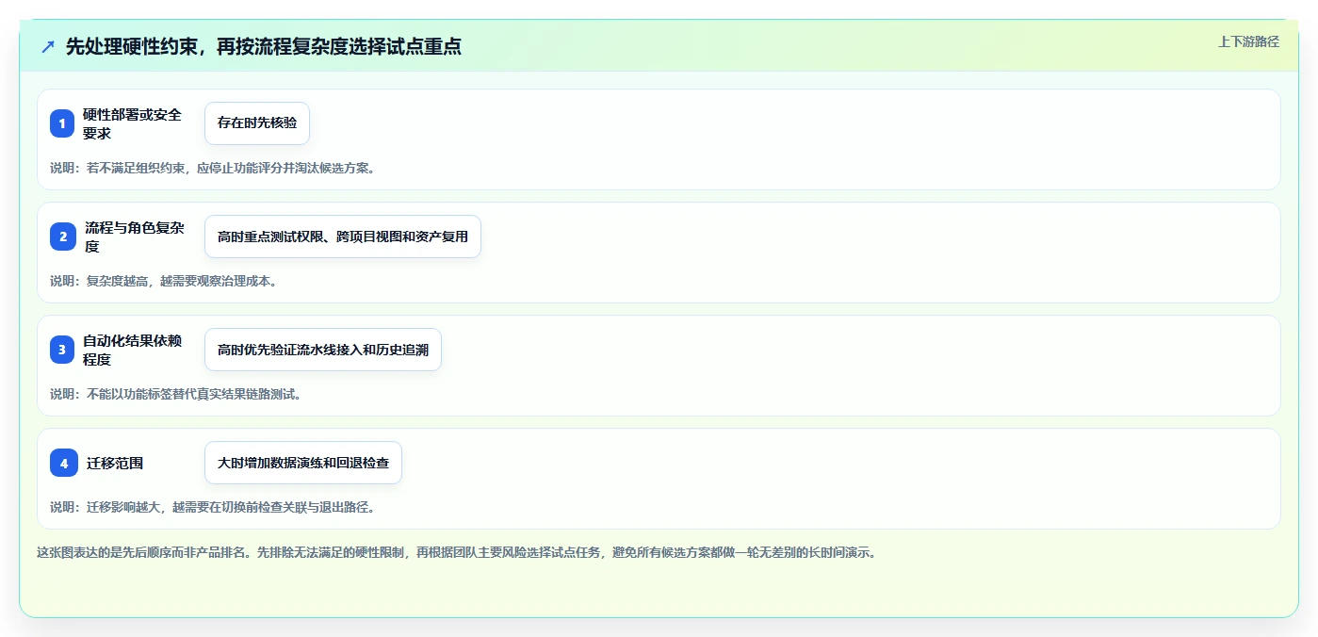Click the note 迁移影响越大，越需要在切换前检查

click(213, 507)
